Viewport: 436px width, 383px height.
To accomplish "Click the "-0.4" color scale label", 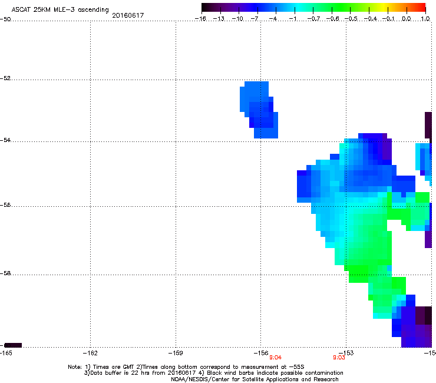I will (370, 19).
